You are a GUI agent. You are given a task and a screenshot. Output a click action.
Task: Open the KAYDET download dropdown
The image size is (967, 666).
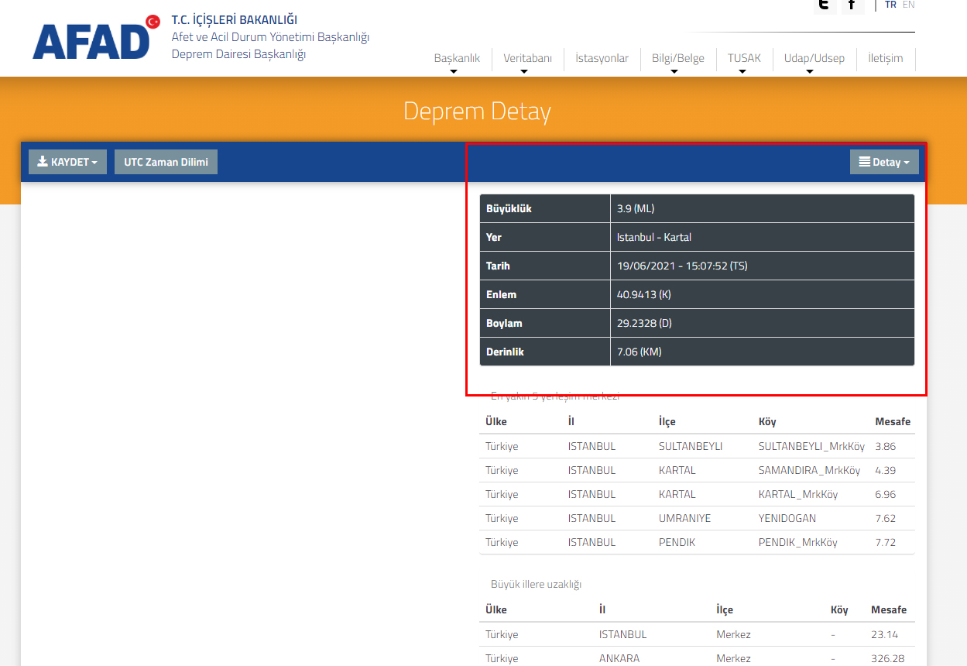67,162
